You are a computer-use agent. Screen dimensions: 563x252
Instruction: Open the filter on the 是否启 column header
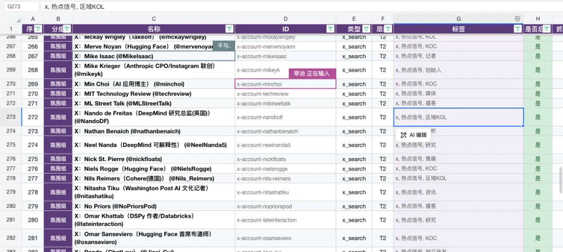click(546, 29)
